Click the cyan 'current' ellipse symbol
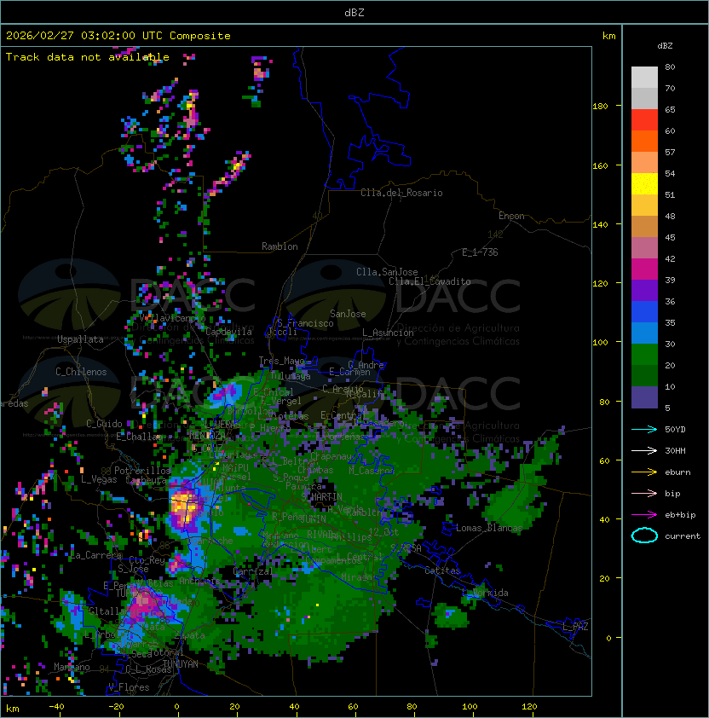The image size is (709, 718). pyautogui.click(x=644, y=536)
